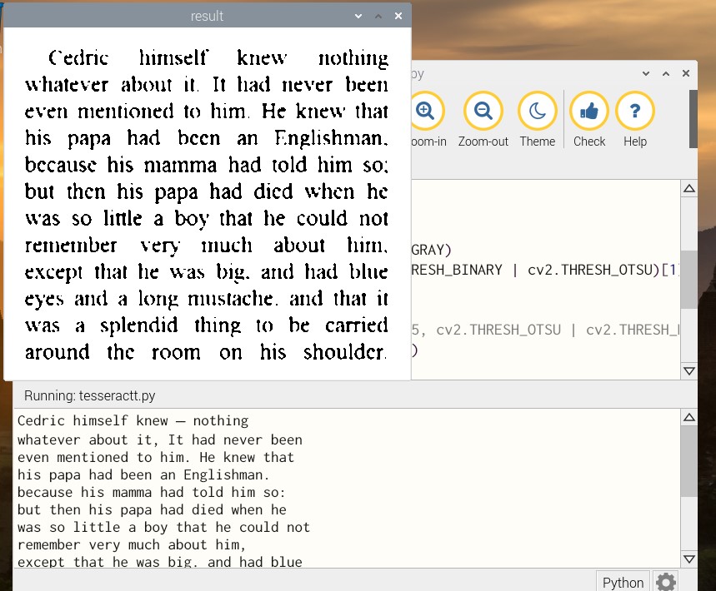Screen dimensions: 716x591
Task: Toggle the Theme moon icon
Action: (538, 111)
